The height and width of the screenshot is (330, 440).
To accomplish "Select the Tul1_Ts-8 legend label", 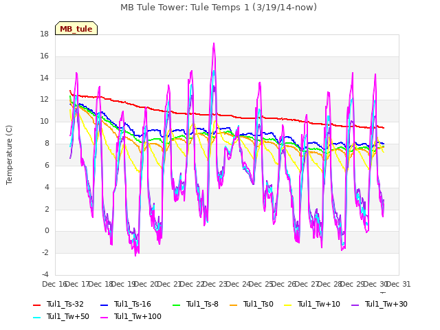I will coord(202,304).
